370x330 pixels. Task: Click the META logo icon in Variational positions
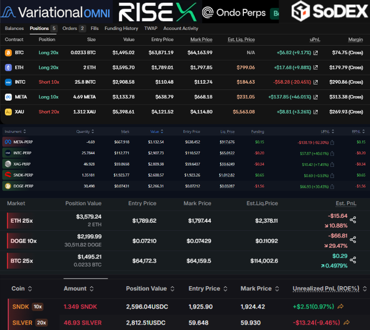(x=8, y=97)
